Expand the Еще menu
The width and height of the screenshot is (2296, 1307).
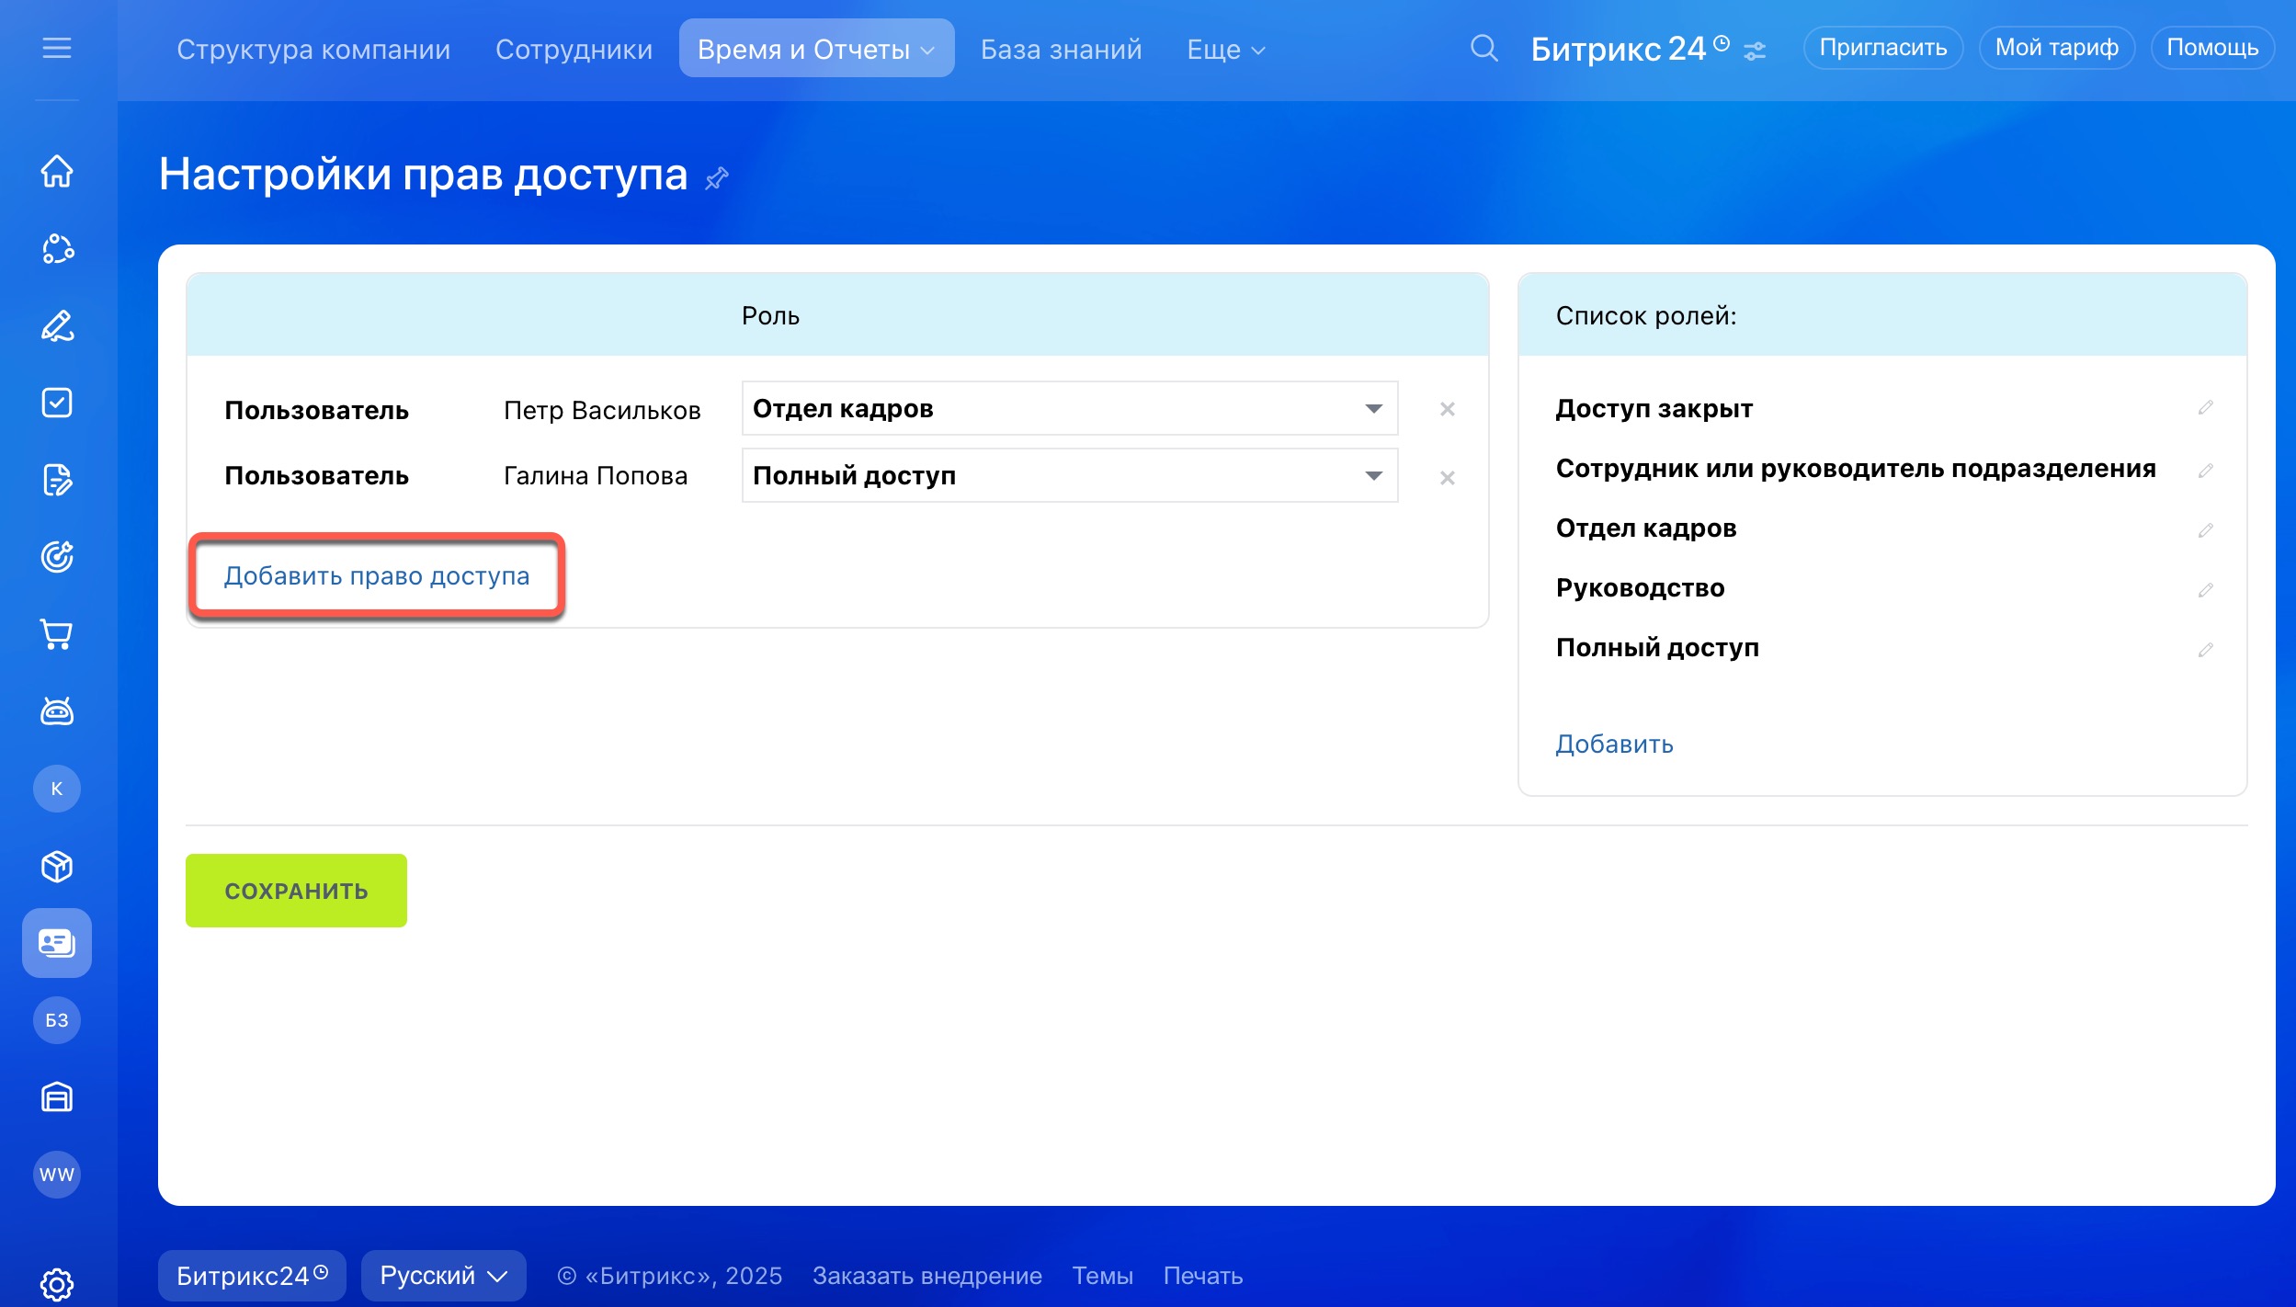pos(1226,50)
